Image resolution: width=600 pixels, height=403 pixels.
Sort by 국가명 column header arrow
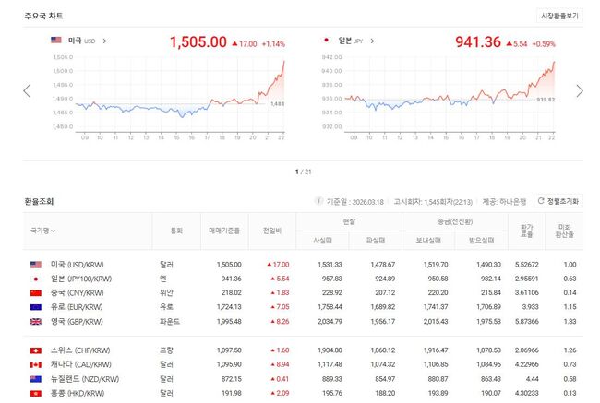click(x=53, y=231)
